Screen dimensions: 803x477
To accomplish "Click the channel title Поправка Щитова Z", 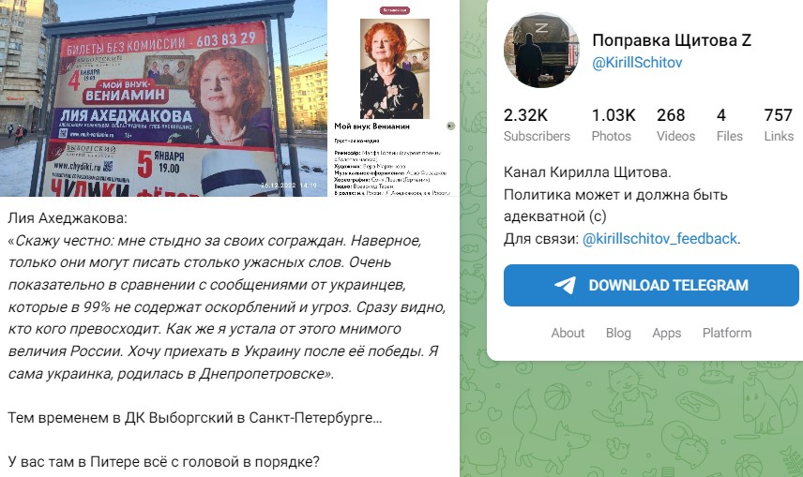I will point(672,40).
